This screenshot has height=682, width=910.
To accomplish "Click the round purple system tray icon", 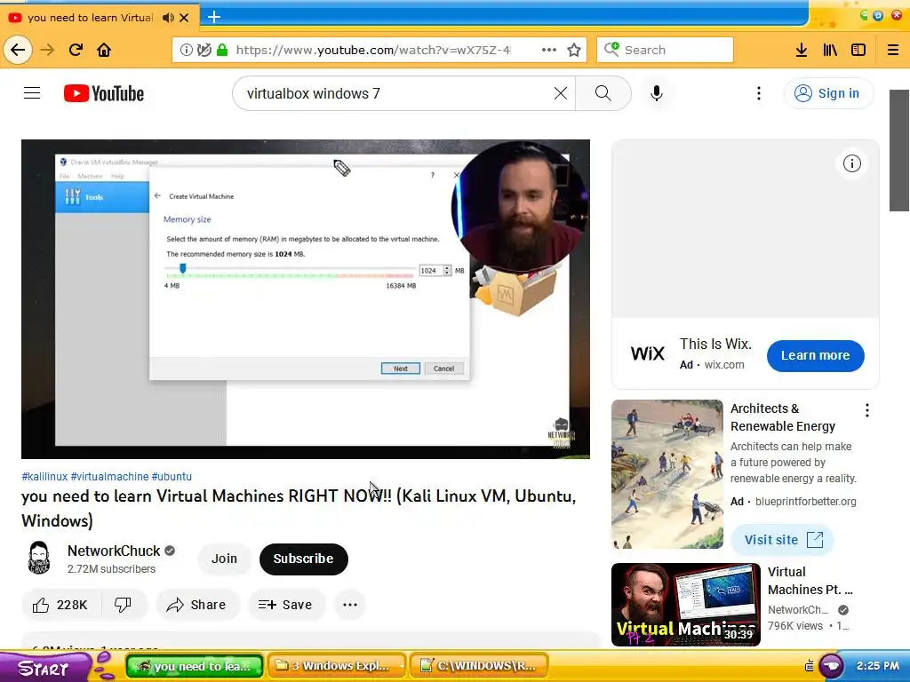I will pos(831,666).
